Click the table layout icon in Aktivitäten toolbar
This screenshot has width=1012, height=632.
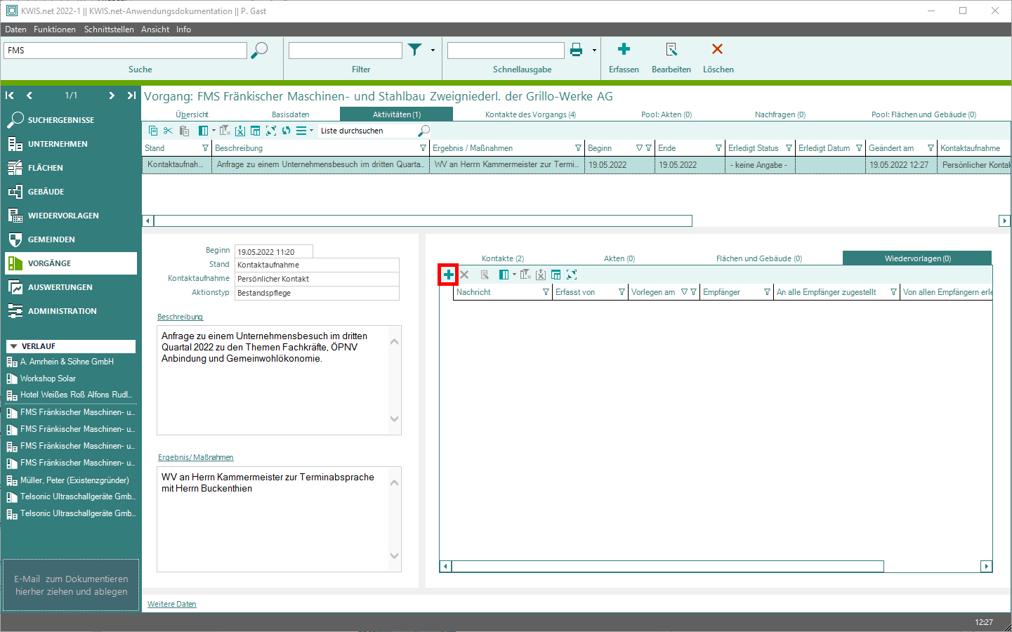point(256,131)
